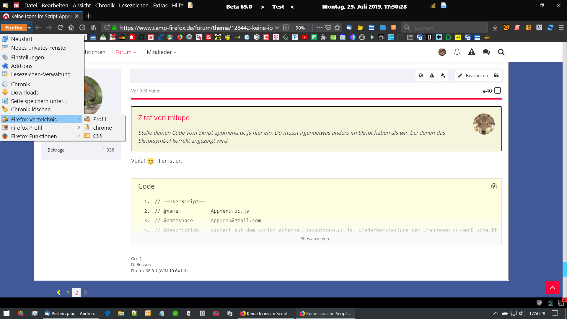Click the quote post icon

click(x=496, y=75)
